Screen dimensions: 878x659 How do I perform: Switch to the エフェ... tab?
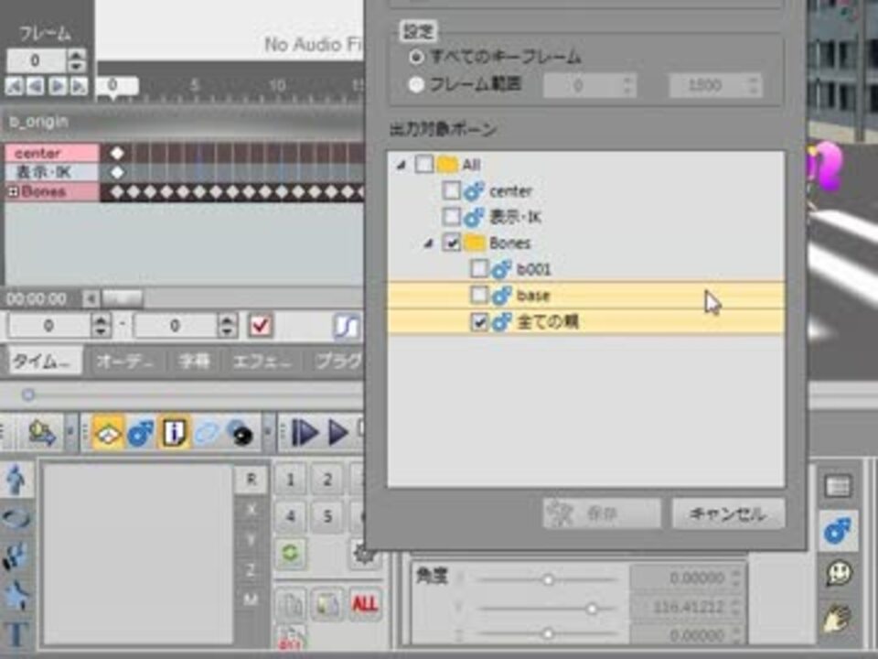(262, 362)
